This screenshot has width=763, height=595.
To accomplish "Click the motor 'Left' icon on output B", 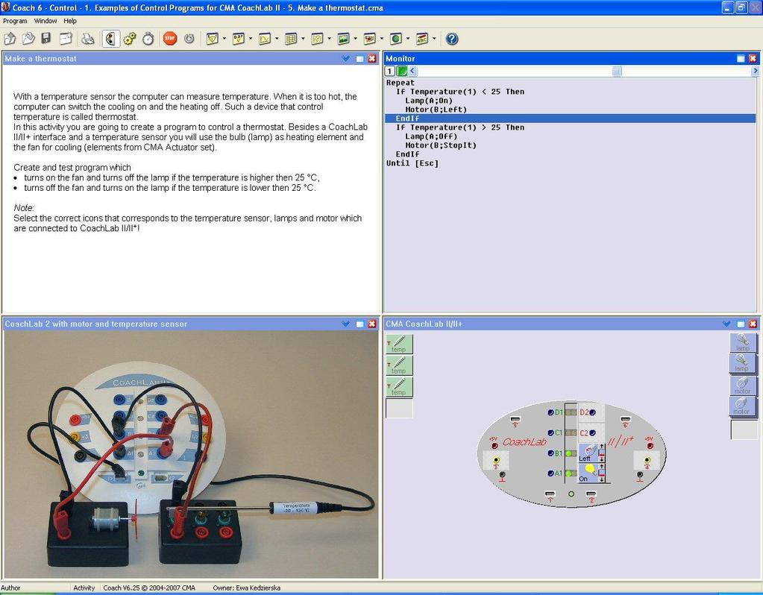I will point(588,453).
